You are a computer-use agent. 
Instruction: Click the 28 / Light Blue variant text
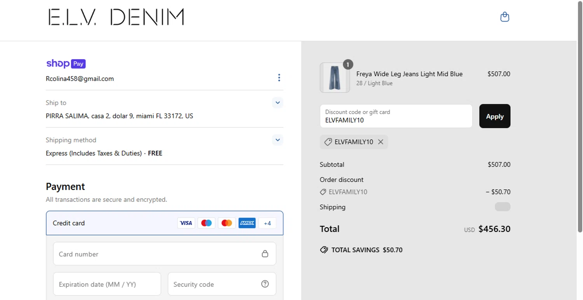(x=374, y=83)
